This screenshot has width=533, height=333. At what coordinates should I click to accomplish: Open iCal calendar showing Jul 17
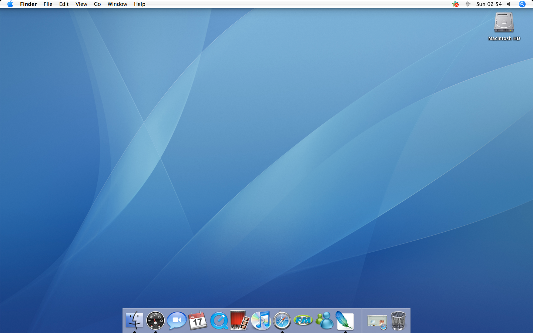pos(198,320)
